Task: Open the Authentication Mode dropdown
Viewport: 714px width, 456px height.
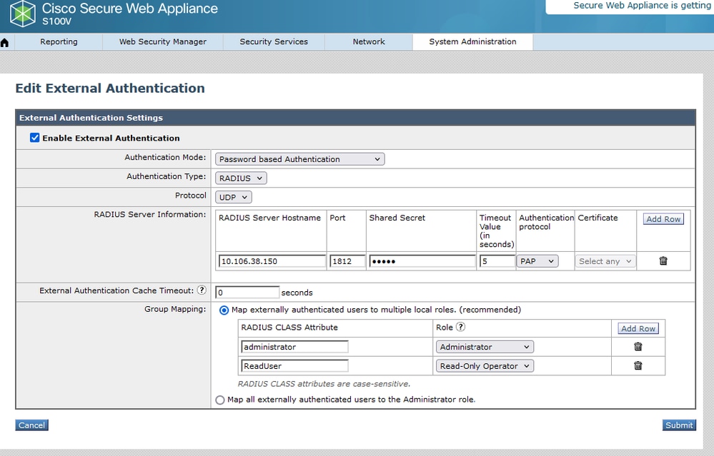Action: coord(299,159)
